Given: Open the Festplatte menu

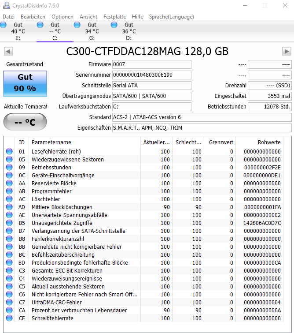Looking at the screenshot, I should coord(114,17).
